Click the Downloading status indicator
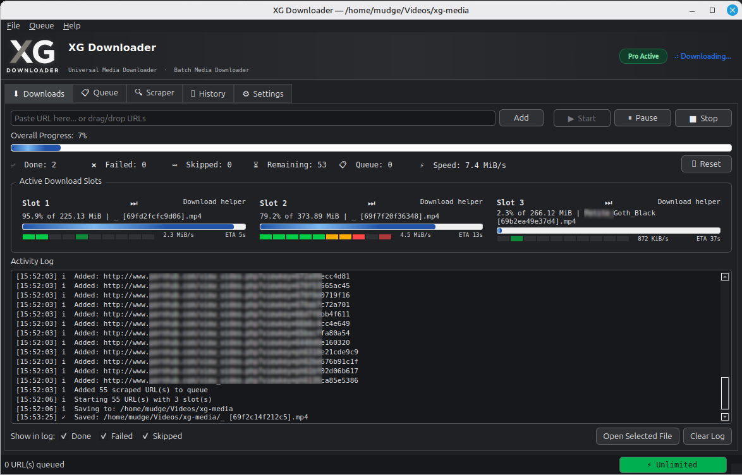 point(703,56)
